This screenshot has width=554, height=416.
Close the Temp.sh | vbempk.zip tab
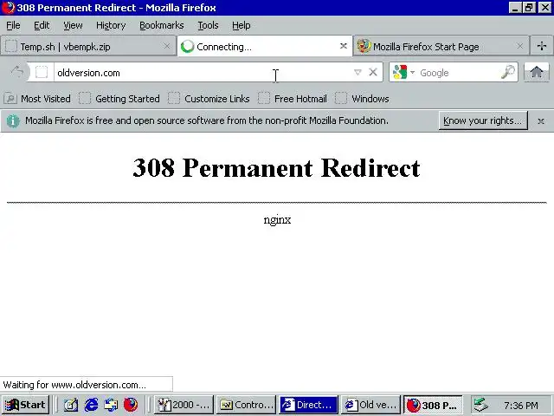[x=167, y=46]
